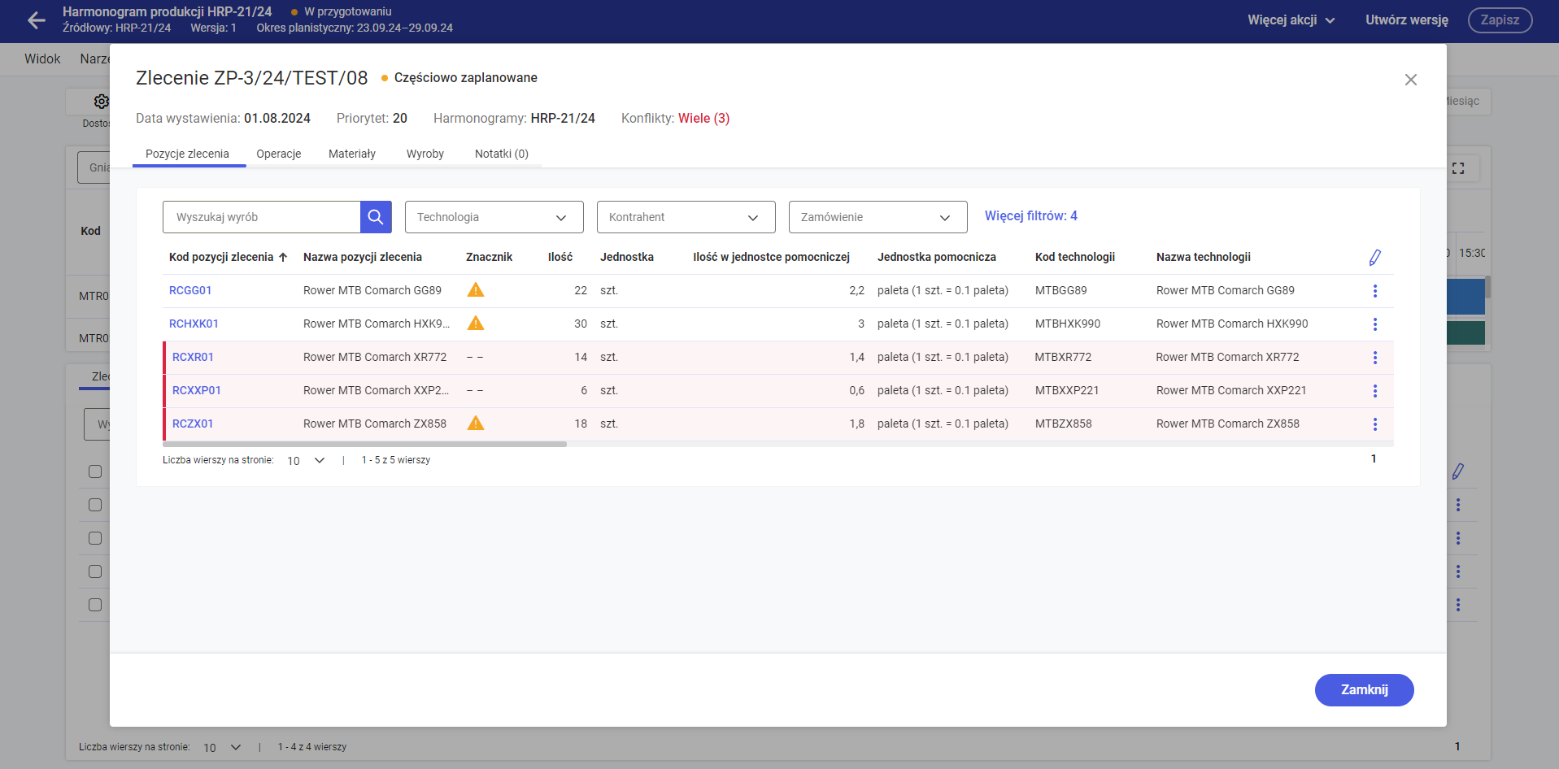
Task: Open the Materiały tab
Action: 351,154
